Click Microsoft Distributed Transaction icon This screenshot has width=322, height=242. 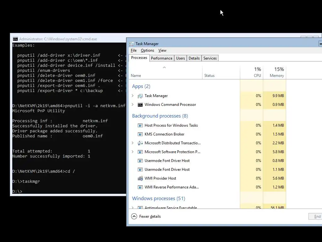140,143
